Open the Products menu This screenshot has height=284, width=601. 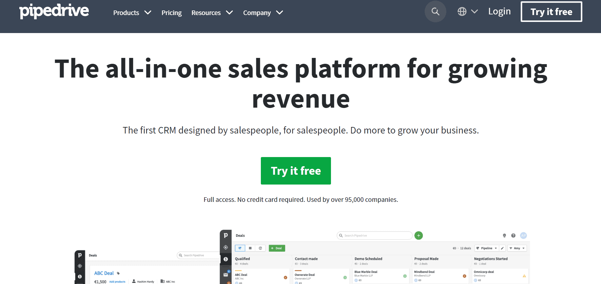coord(126,13)
